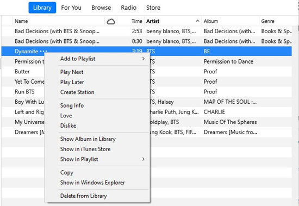The height and width of the screenshot is (206, 299).
Task: Toggle the Artist column sort arrow
Action: [198, 21]
